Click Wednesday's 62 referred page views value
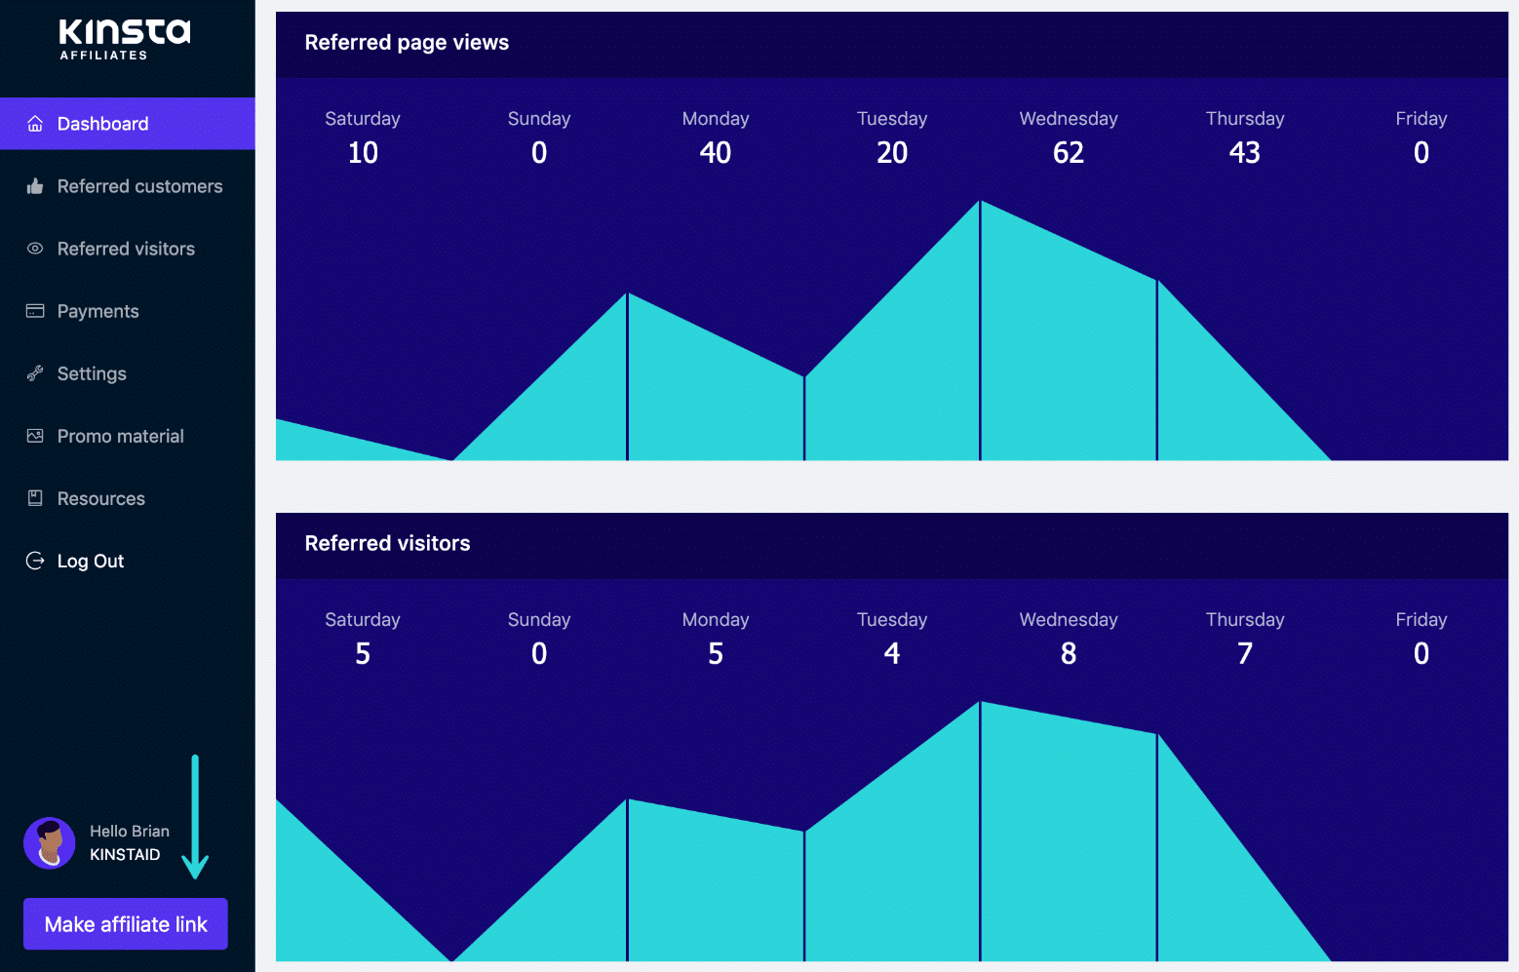This screenshot has height=972, width=1519. pyautogui.click(x=1069, y=153)
